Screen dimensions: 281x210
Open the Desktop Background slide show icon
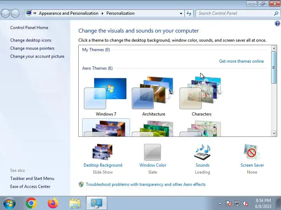[x=103, y=152]
